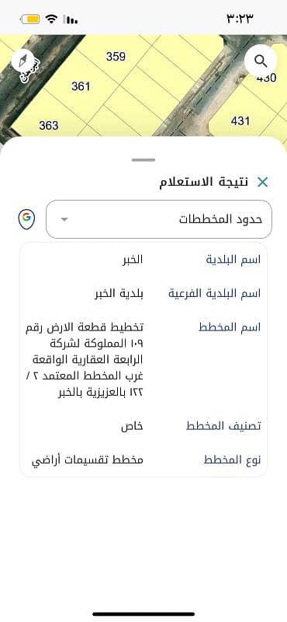Tap the compass orientation icon on map
287x622 pixels.
[22, 61]
